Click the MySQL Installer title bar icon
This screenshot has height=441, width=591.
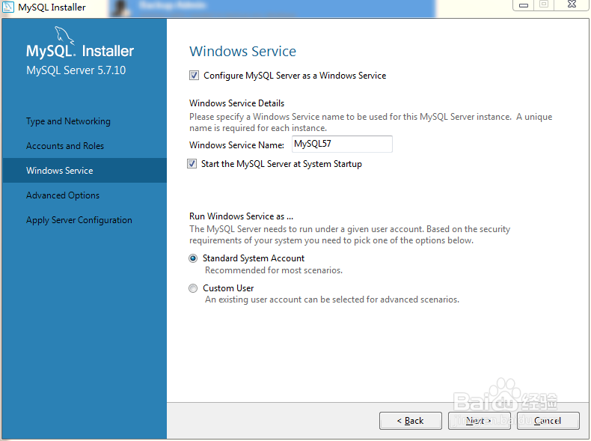(8, 7)
